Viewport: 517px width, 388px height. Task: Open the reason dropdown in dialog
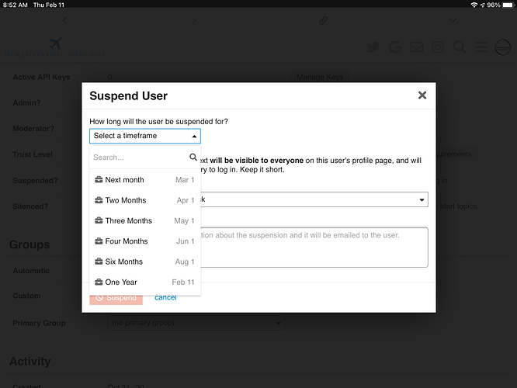tap(314, 199)
